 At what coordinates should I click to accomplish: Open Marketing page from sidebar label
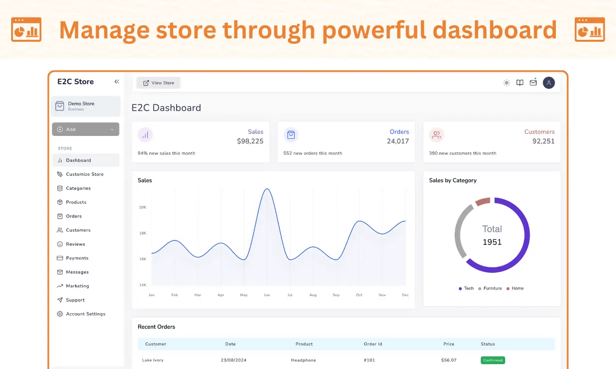tap(78, 286)
